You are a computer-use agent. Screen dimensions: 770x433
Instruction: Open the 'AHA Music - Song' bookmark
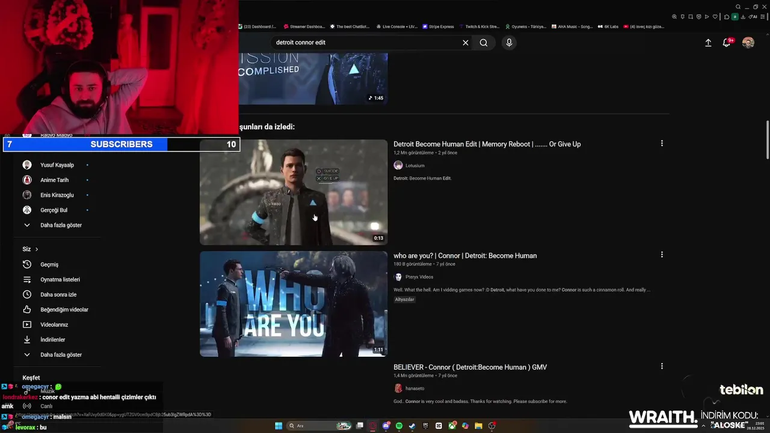pos(572,26)
